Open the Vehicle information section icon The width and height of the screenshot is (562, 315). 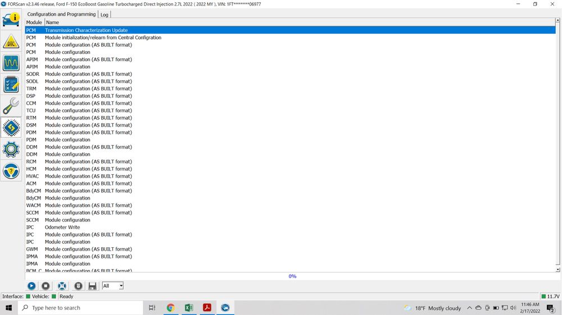tap(11, 19)
